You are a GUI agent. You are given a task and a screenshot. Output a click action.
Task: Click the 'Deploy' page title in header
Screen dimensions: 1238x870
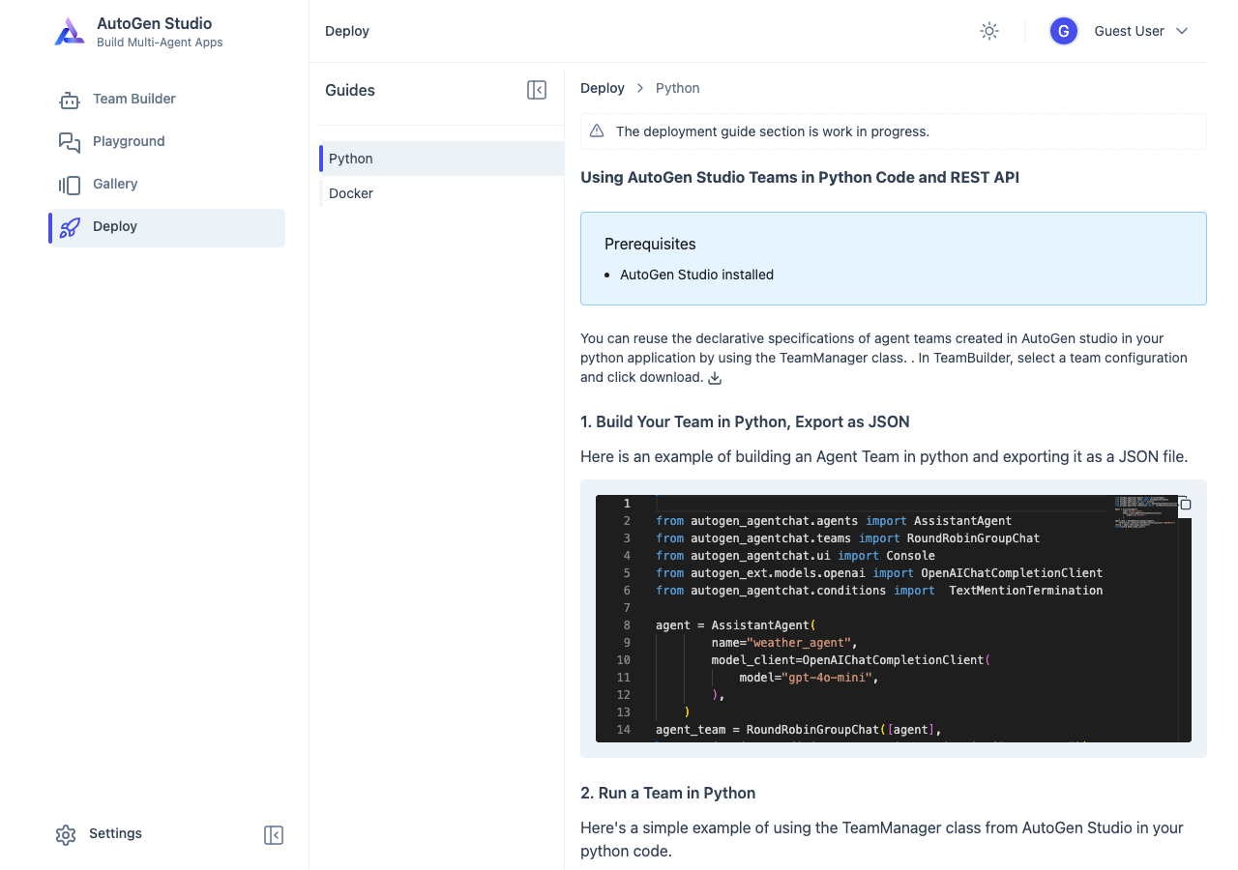347,31
